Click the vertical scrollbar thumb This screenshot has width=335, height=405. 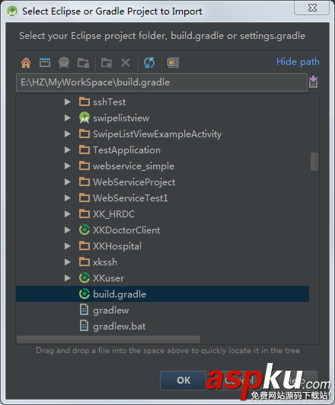(314, 162)
